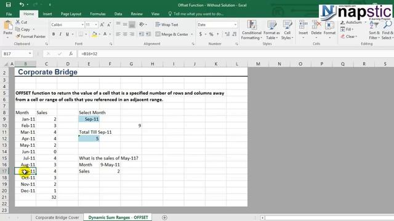Switch to View tab

(x=155, y=14)
